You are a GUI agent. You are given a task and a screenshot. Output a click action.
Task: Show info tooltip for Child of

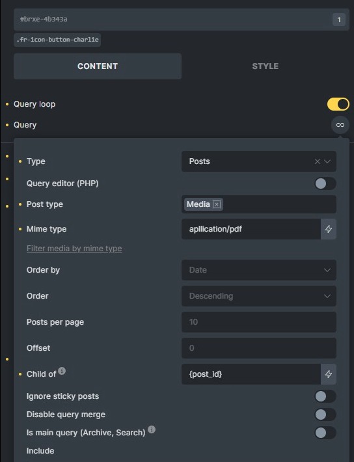click(x=62, y=371)
